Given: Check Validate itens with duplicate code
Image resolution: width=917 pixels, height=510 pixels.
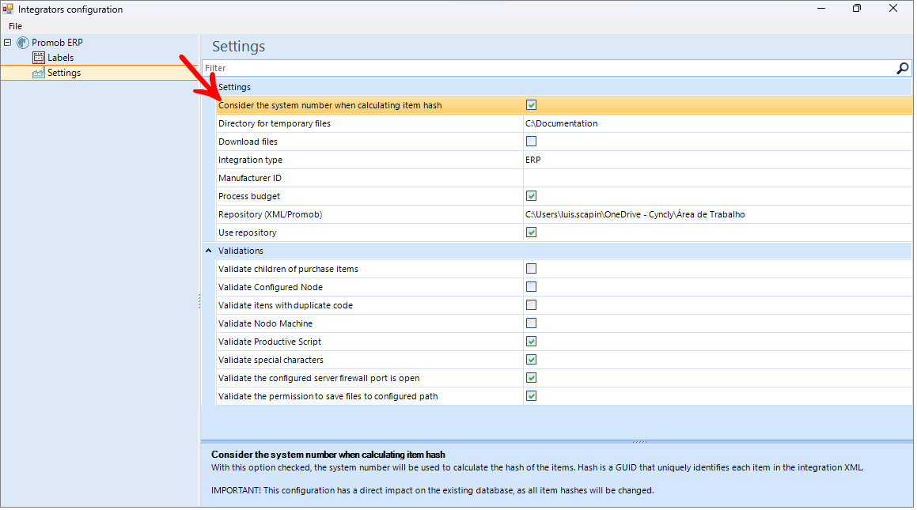Looking at the screenshot, I should (531, 305).
